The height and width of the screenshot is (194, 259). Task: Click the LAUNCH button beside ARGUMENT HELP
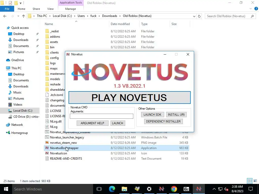pos(118,123)
